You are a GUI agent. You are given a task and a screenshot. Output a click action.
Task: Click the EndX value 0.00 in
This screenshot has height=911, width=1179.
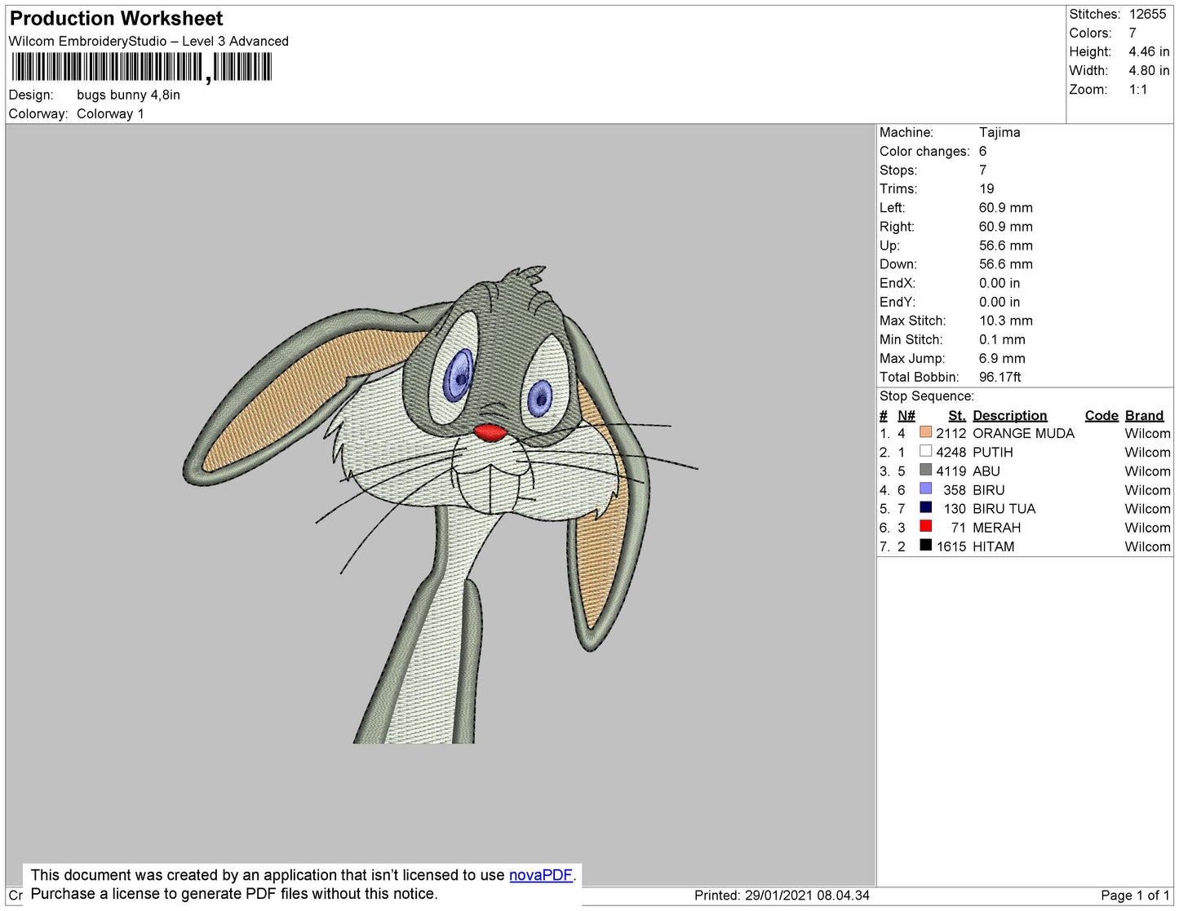click(999, 283)
